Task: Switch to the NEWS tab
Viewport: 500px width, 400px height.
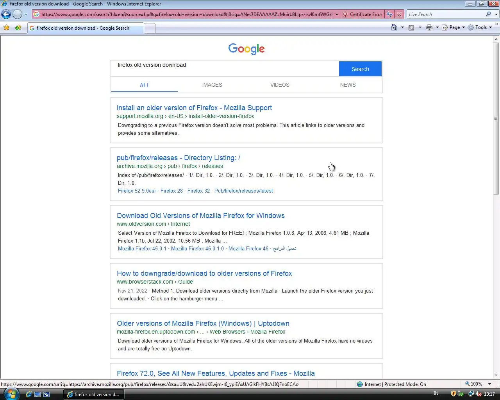Action: click(348, 85)
